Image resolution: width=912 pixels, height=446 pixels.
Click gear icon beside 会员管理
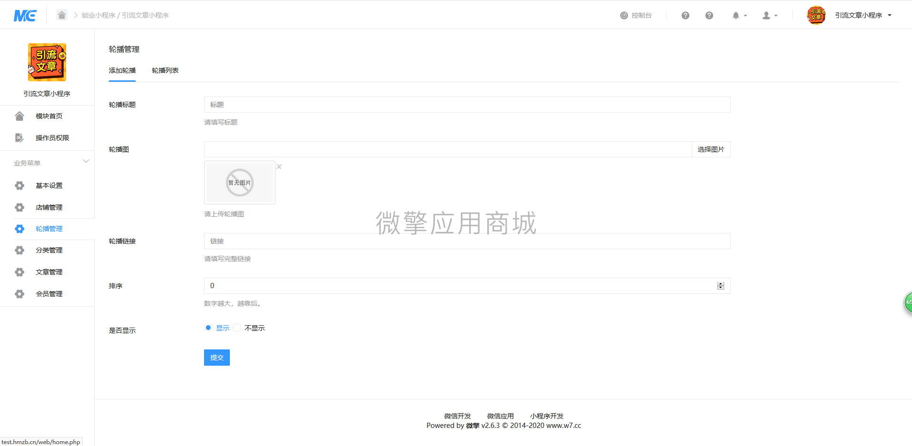pos(20,294)
